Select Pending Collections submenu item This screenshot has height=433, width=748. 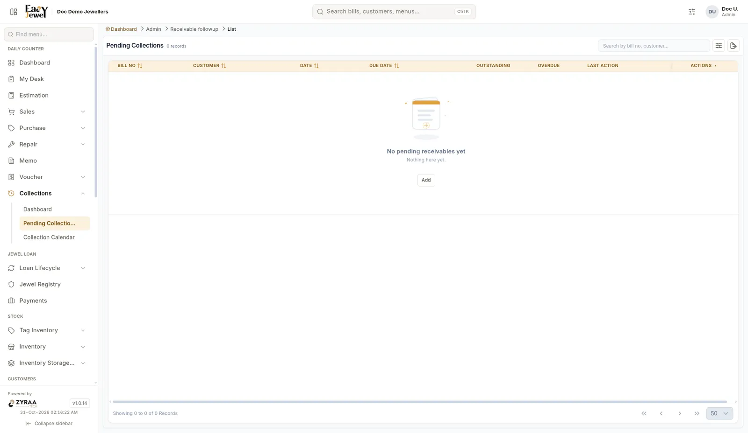pyautogui.click(x=54, y=223)
